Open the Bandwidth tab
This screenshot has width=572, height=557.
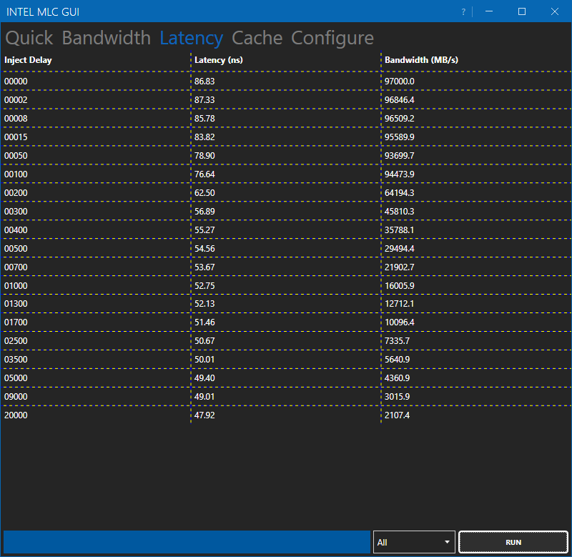[x=106, y=38]
